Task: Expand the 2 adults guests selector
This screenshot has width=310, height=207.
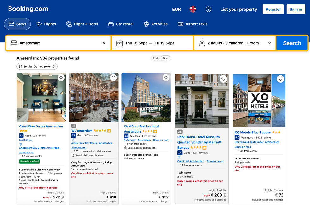Action: [235, 43]
